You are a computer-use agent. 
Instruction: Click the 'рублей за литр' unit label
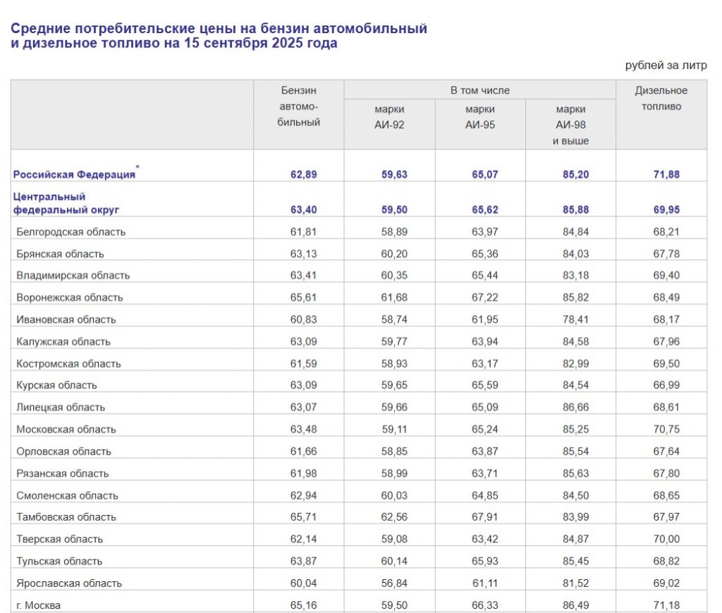666,66
